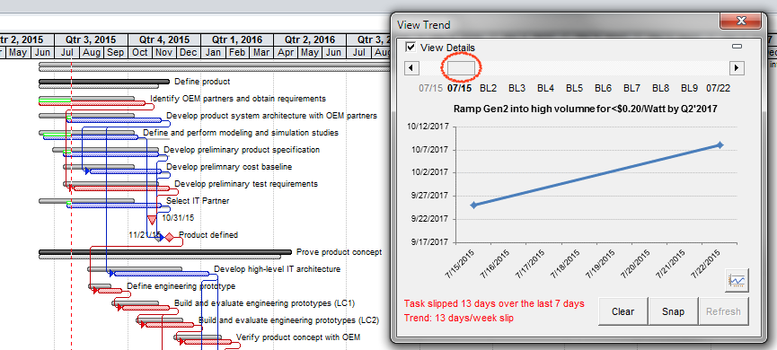Click the 7/15/2015 data point on trend line
This screenshot has width=777, height=350.
coord(473,205)
